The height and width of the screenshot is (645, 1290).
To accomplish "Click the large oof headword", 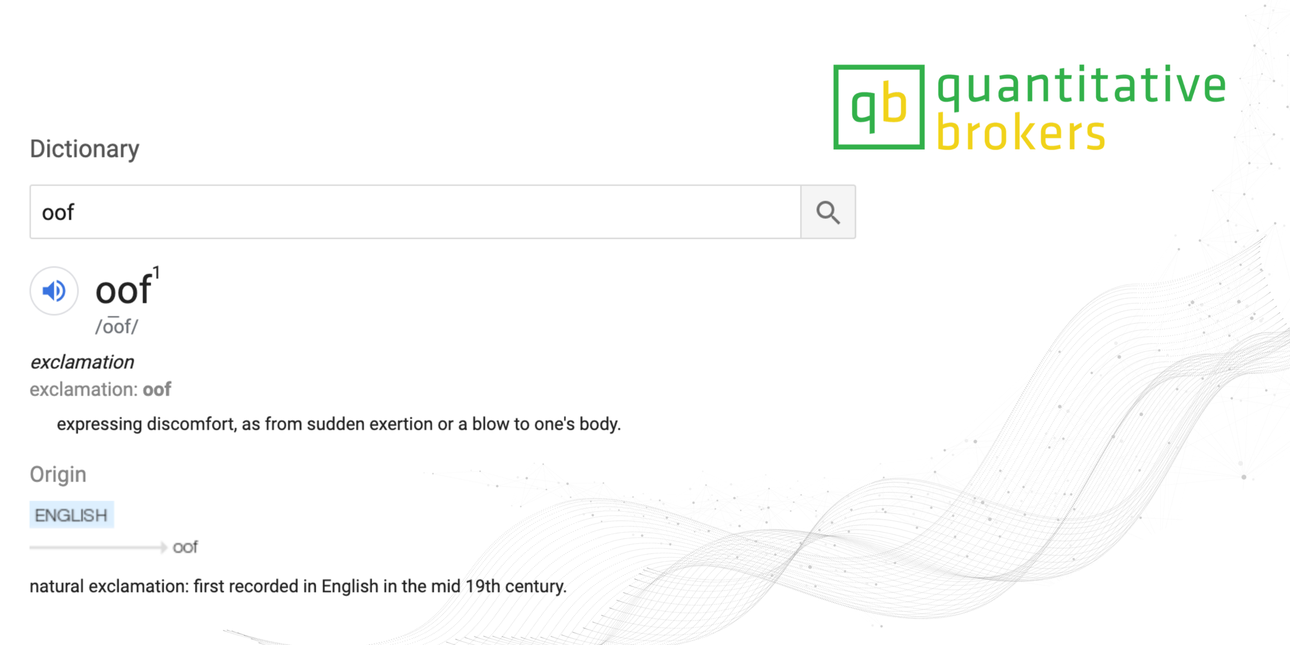I will pos(123,291).
